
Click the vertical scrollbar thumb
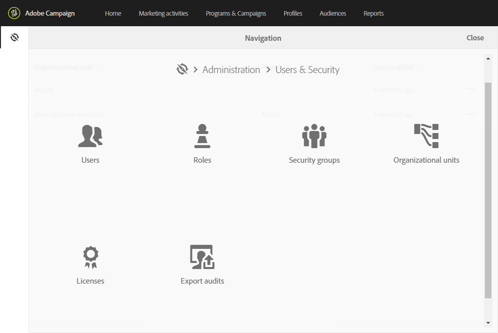(x=488, y=190)
